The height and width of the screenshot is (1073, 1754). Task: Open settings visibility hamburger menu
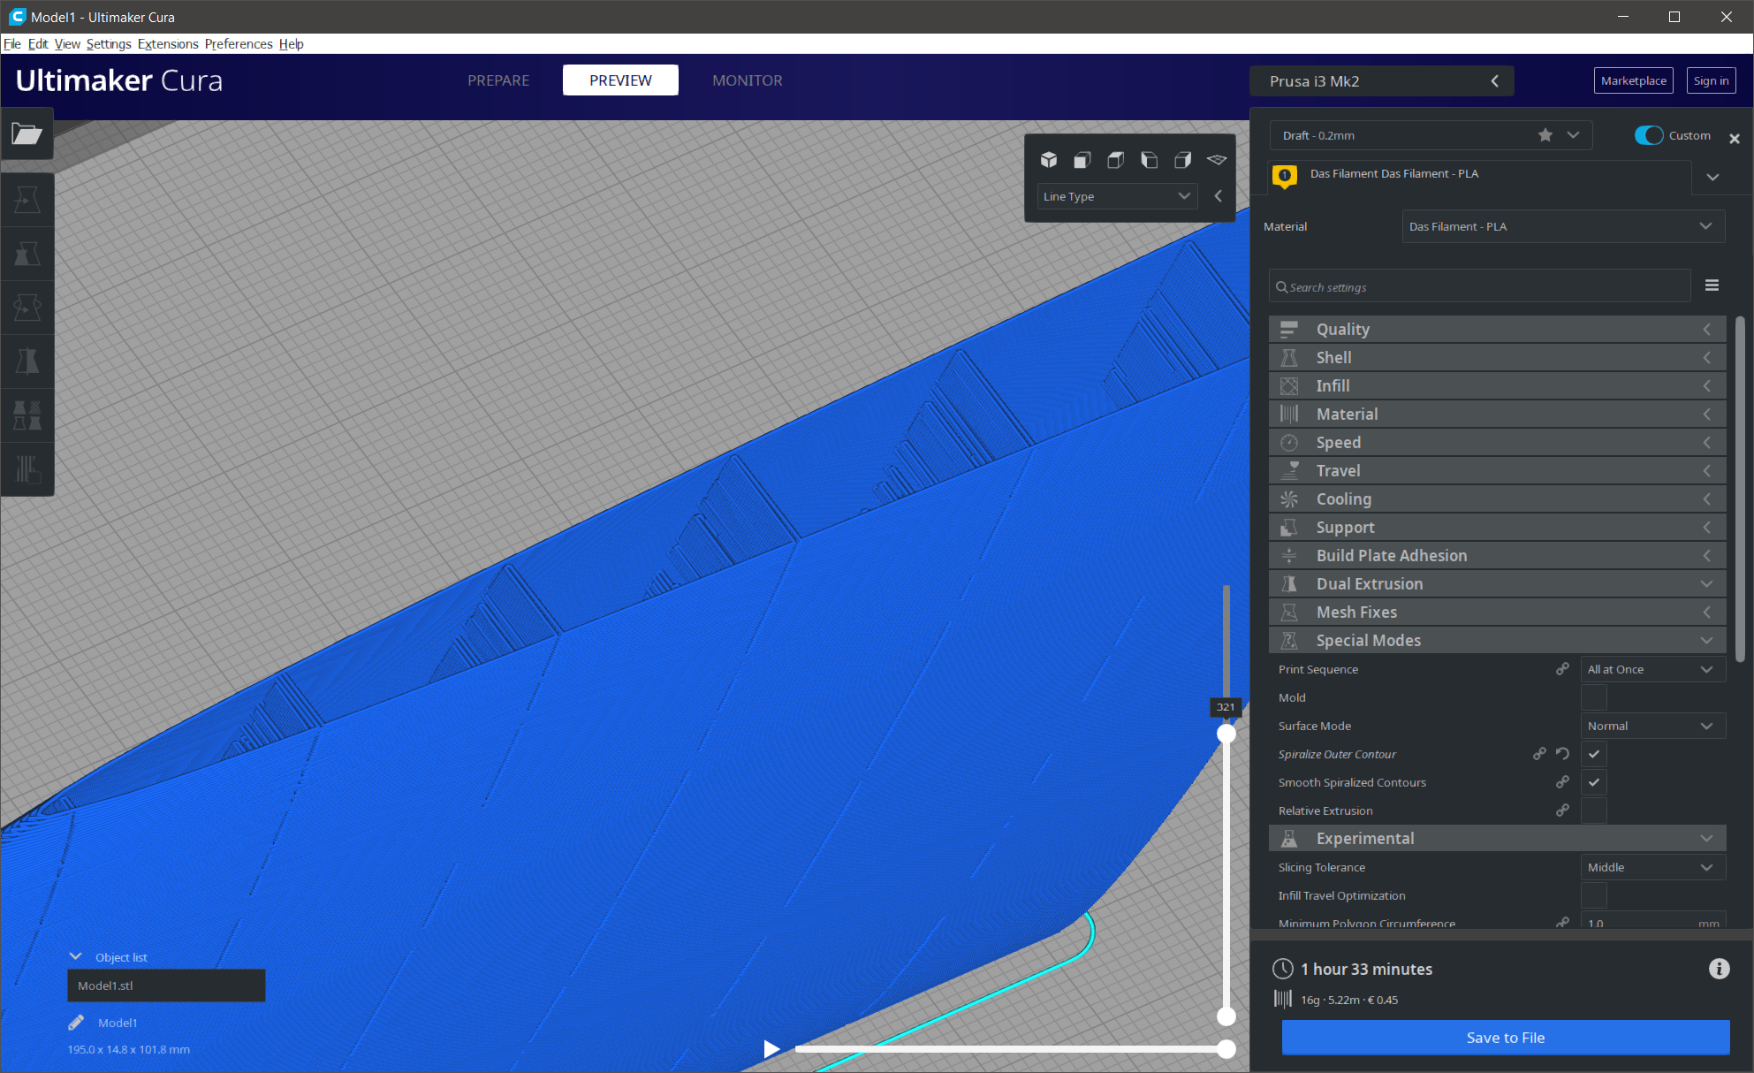(x=1712, y=285)
